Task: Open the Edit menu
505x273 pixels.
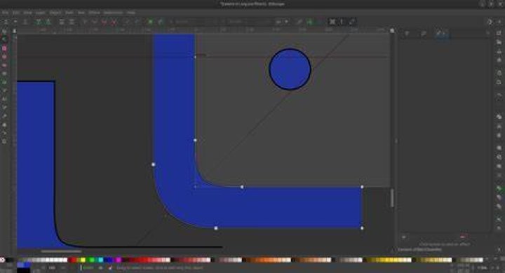Action: coord(15,12)
